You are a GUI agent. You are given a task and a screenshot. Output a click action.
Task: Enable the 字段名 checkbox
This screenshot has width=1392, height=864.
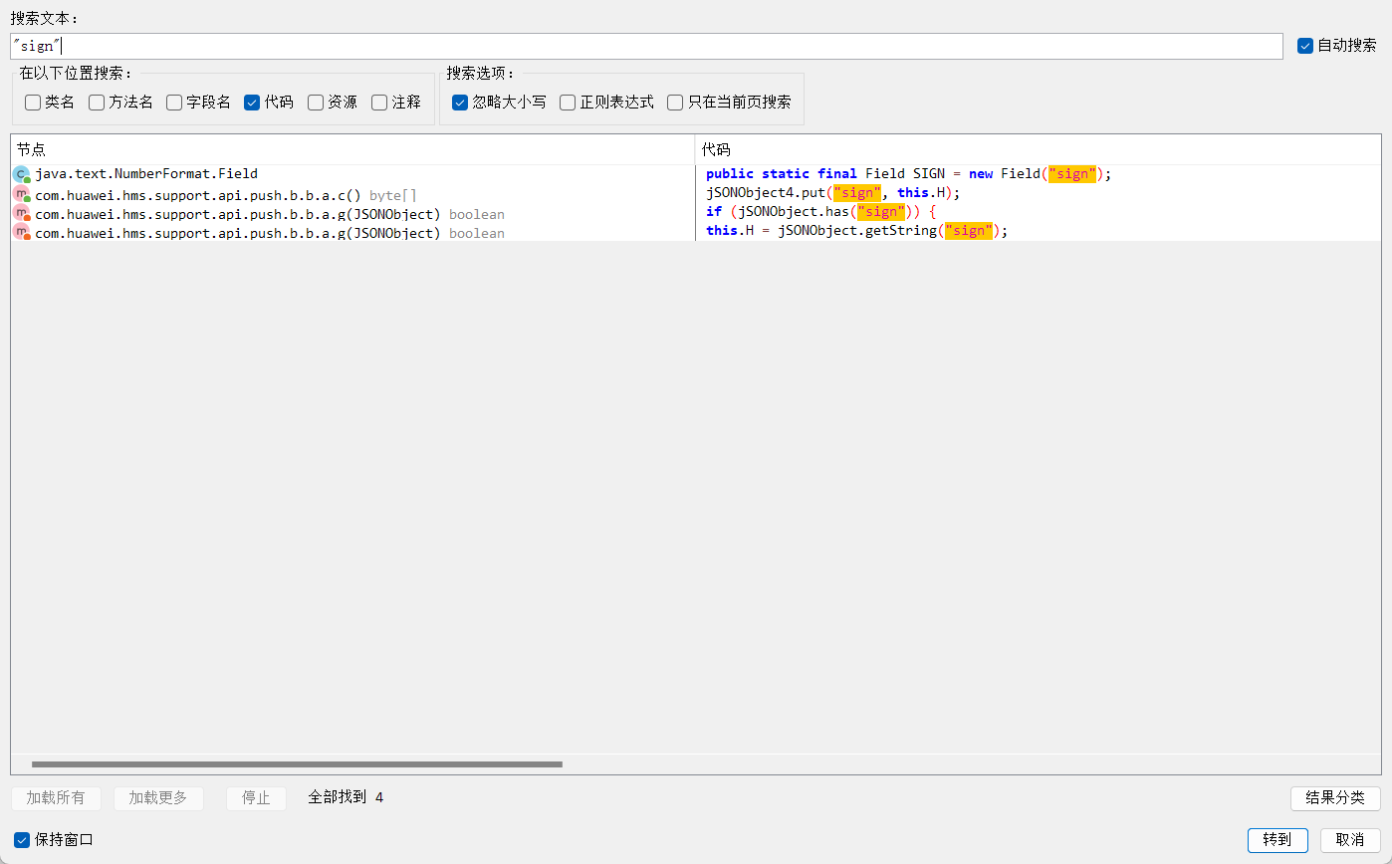(174, 103)
